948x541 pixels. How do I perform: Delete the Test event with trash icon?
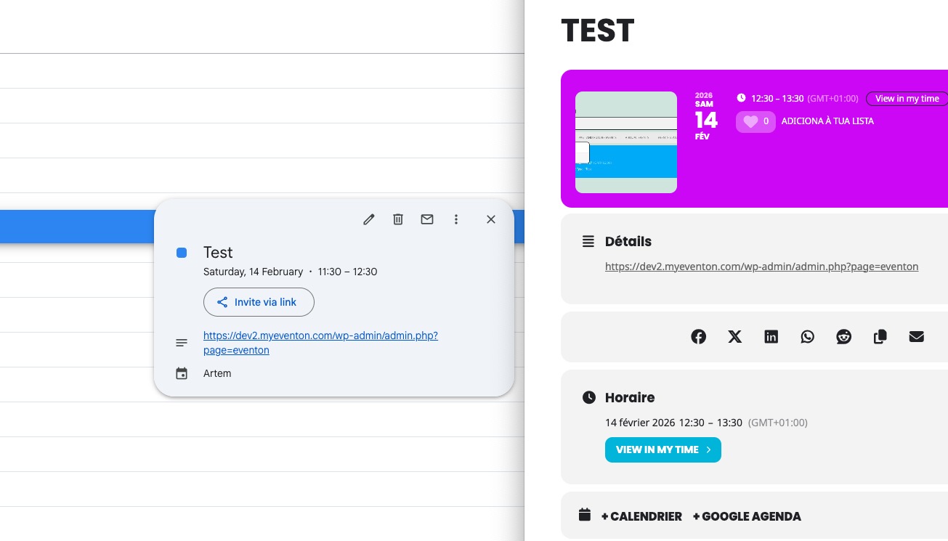point(398,219)
